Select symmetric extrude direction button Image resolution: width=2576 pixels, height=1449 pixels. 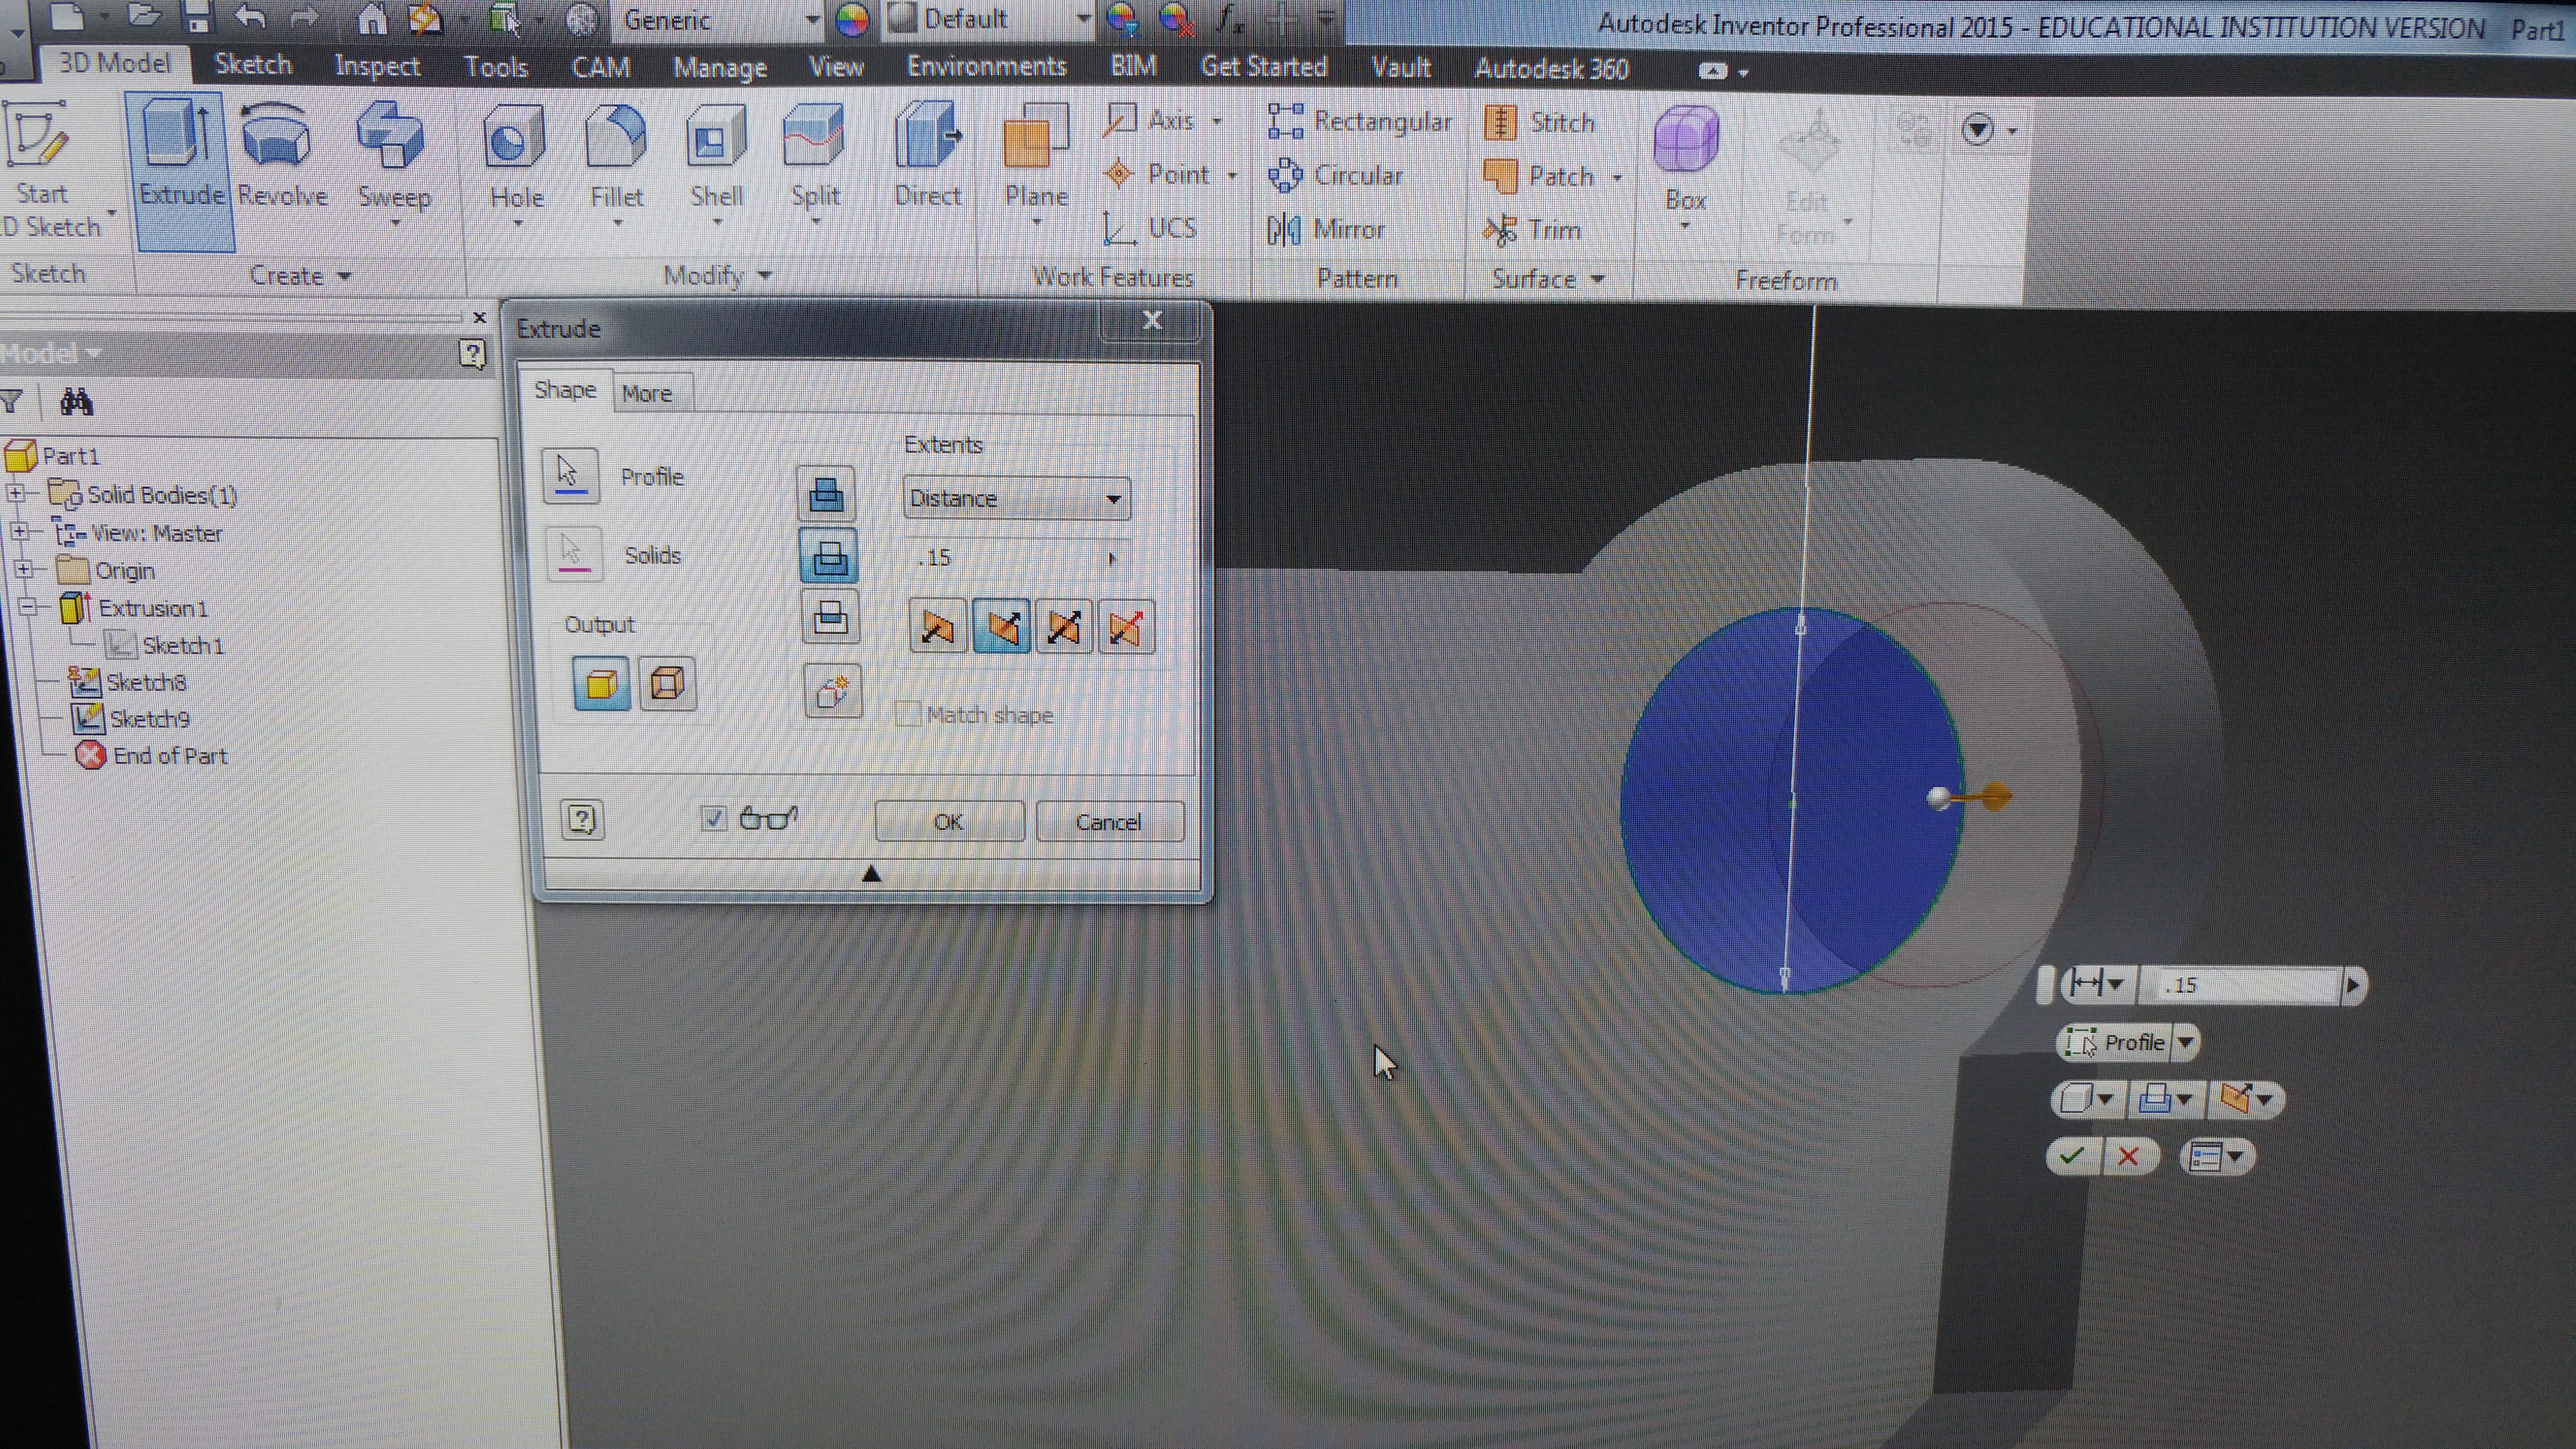[1063, 627]
